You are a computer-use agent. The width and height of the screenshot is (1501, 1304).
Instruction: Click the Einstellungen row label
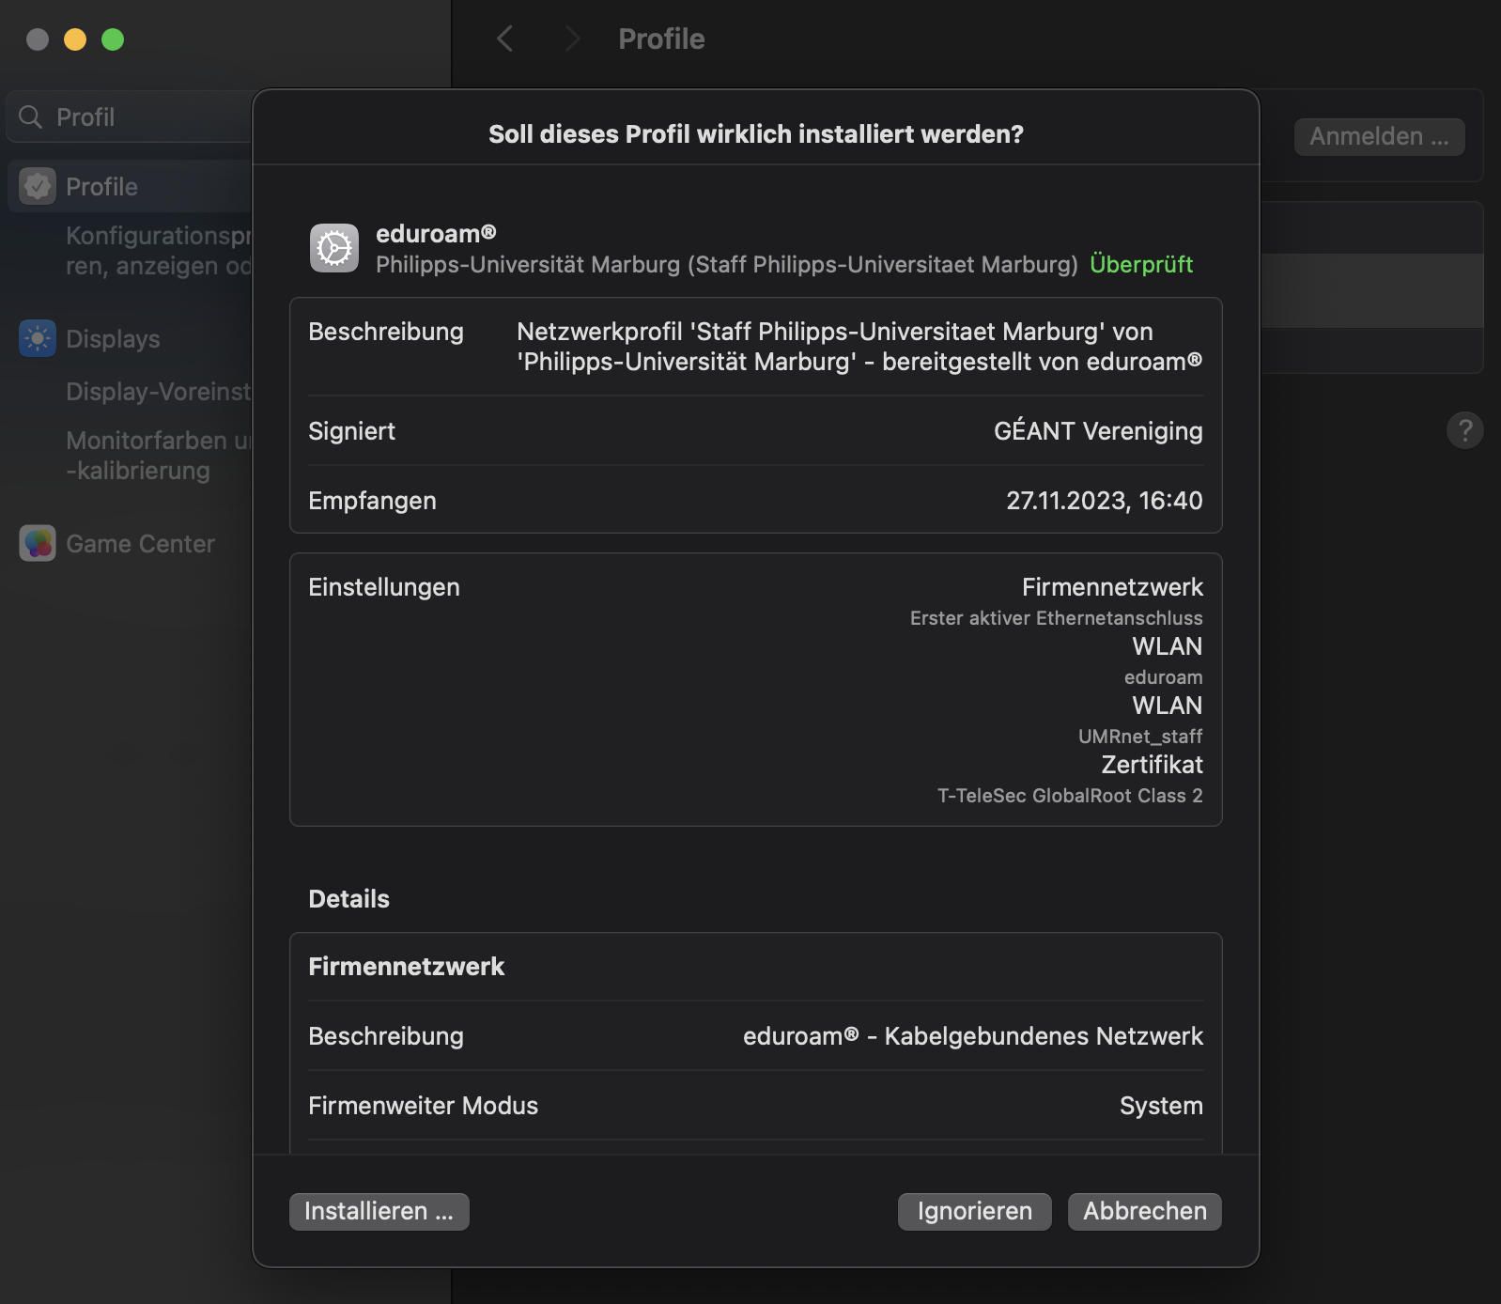coord(384,586)
